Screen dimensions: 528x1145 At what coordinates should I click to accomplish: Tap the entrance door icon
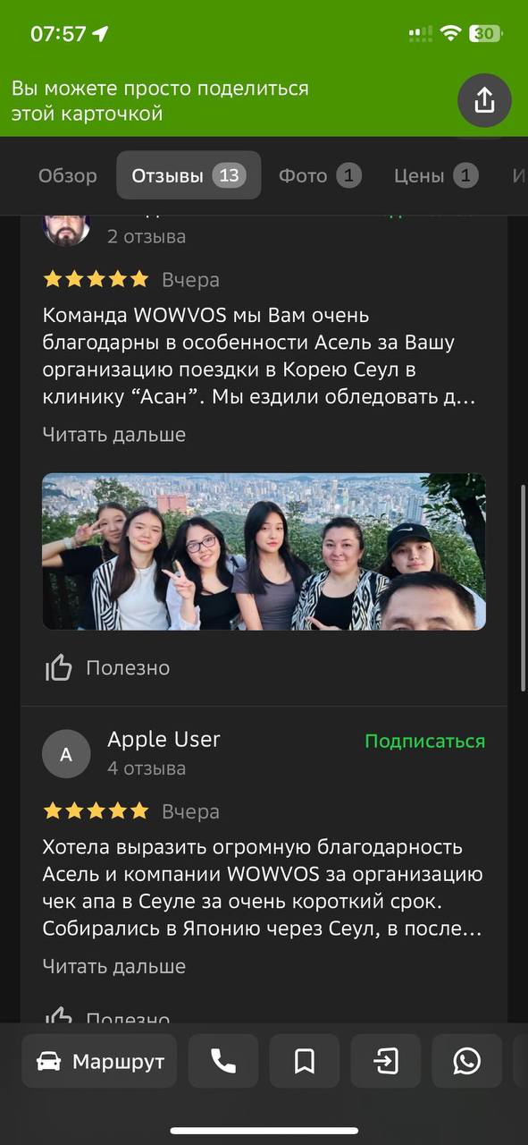386,1061
